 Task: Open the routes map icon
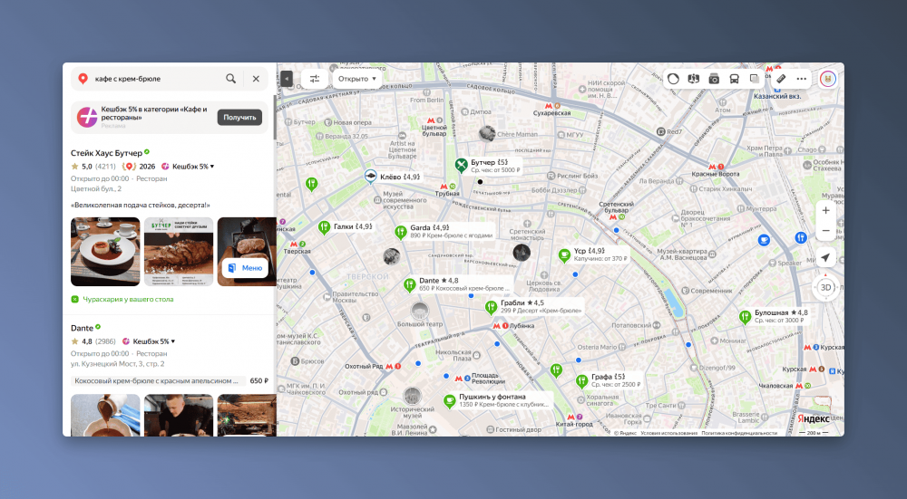coord(693,79)
